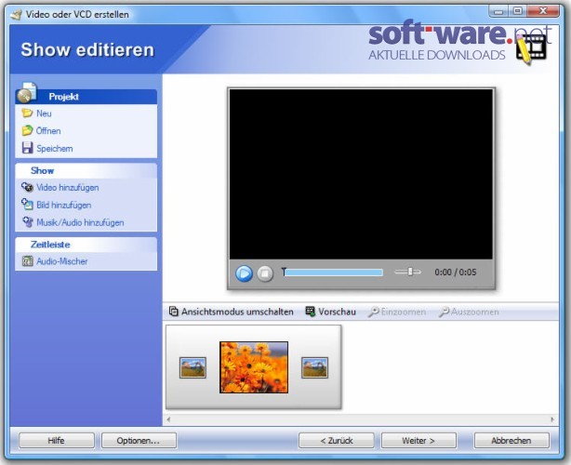Select Speichern to save project

(55, 149)
